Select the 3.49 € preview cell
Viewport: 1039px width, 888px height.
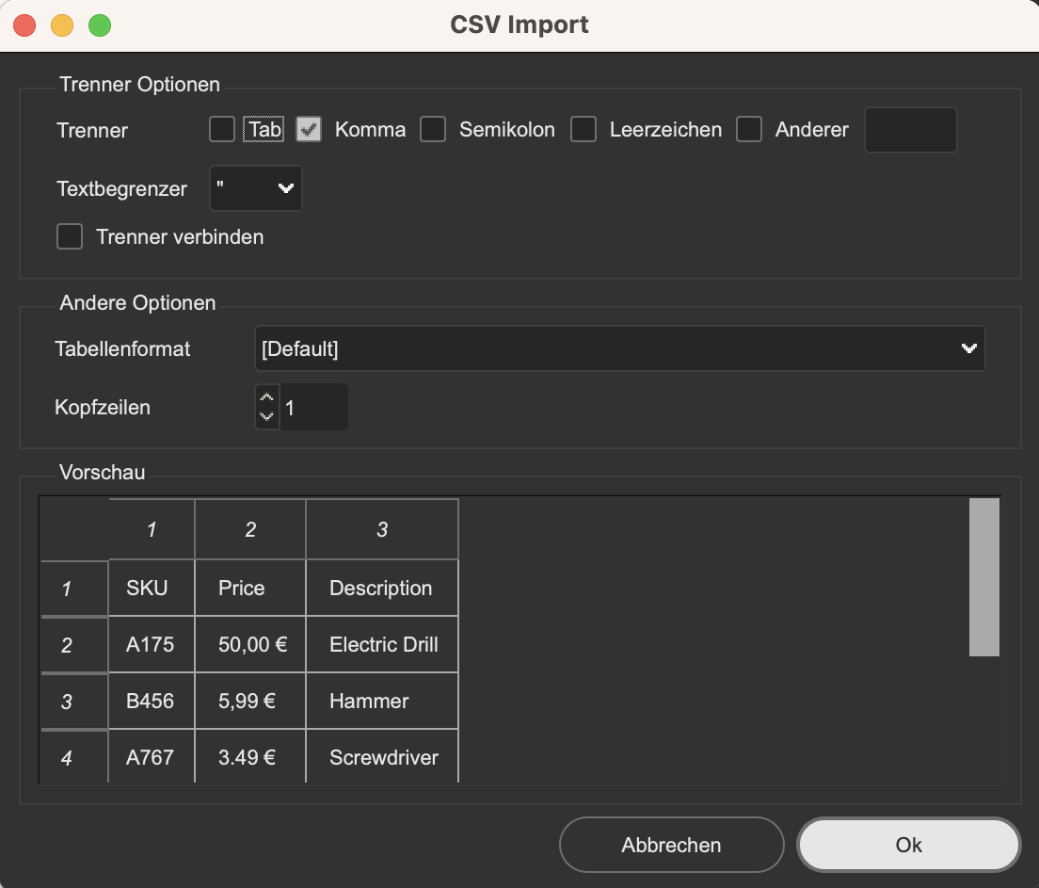250,757
